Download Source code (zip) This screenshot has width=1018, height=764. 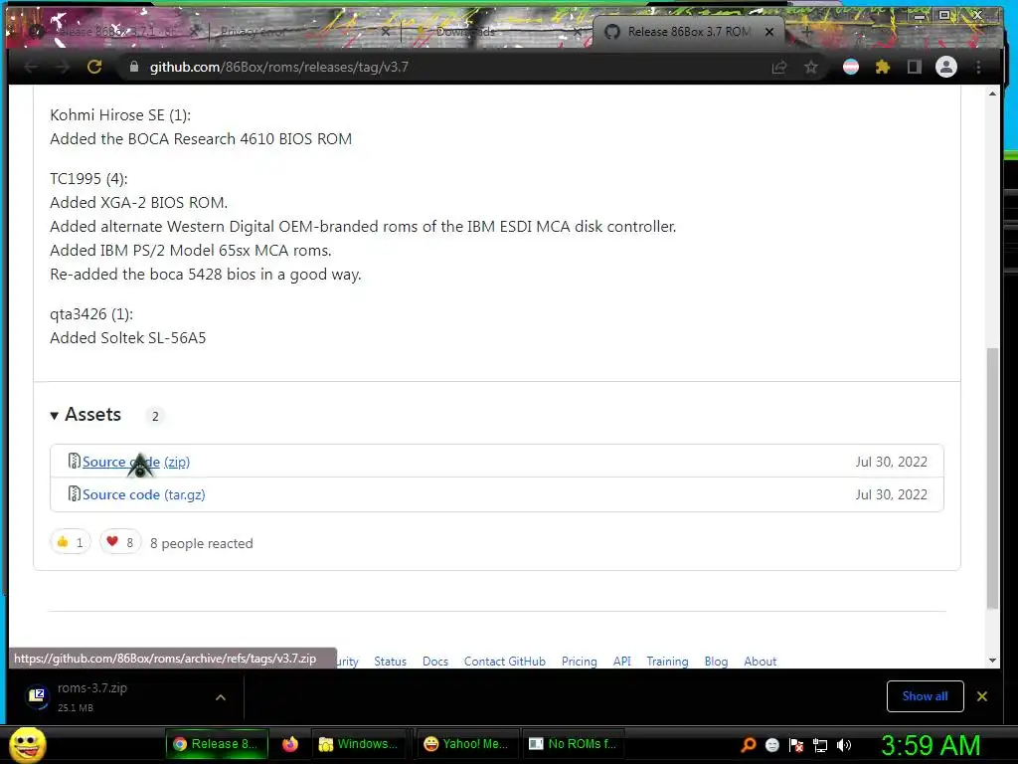click(x=135, y=462)
